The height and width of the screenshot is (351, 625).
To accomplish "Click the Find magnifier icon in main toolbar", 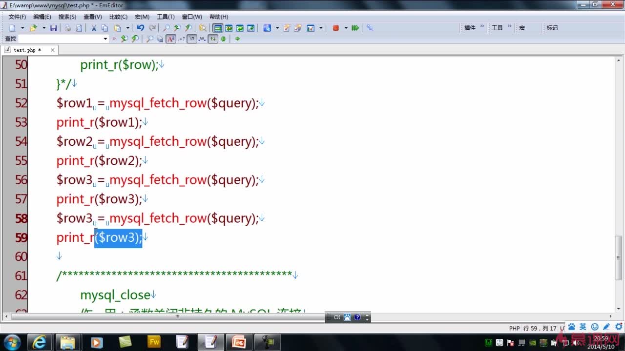I will pos(166,28).
